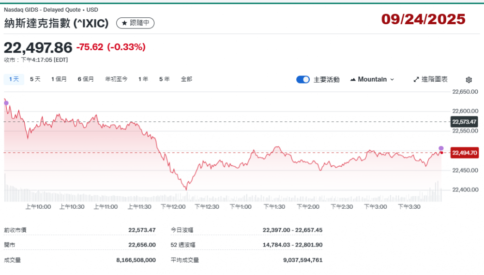The height and width of the screenshot is (275, 484).
Task: Click the red 22,494.70 current price label
Action: 464,153
